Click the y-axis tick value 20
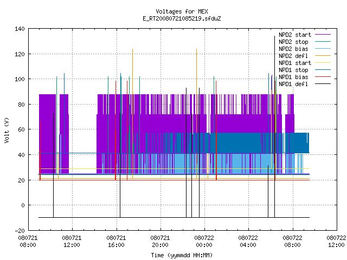 [21, 180]
